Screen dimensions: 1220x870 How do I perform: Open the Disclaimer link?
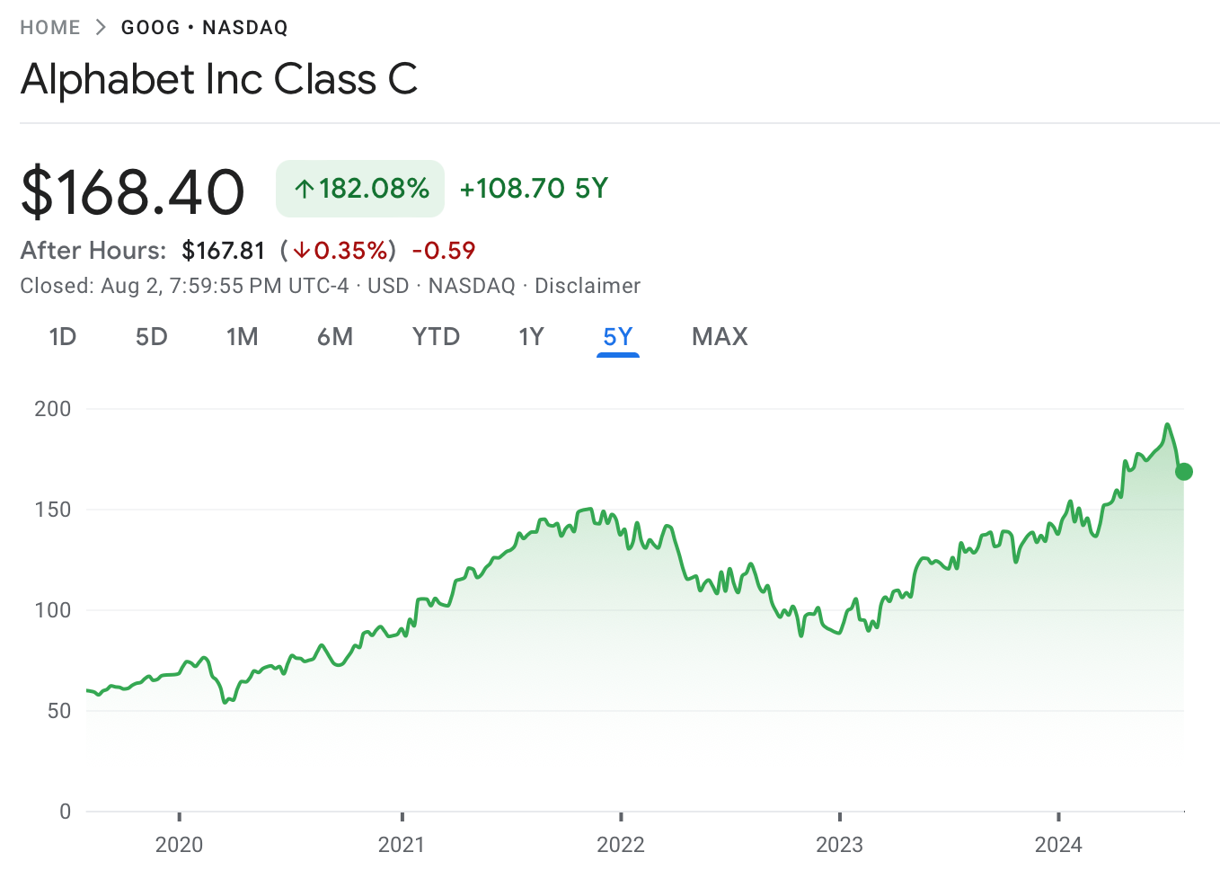tap(588, 286)
